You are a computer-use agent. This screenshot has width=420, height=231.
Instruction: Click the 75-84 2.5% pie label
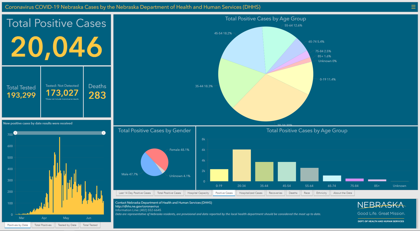coord(323,51)
